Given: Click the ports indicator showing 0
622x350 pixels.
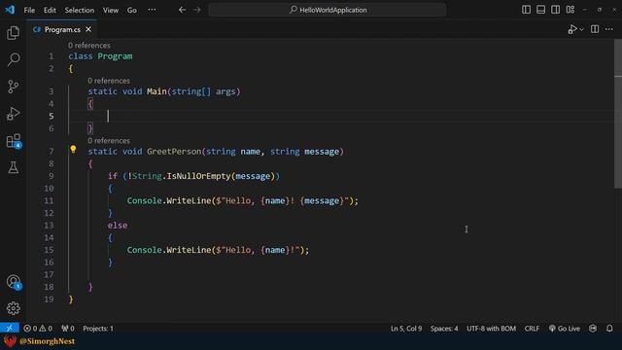Looking at the screenshot, I should coord(68,329).
